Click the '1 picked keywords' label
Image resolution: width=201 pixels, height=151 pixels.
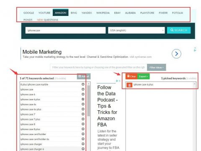click(x=173, y=78)
